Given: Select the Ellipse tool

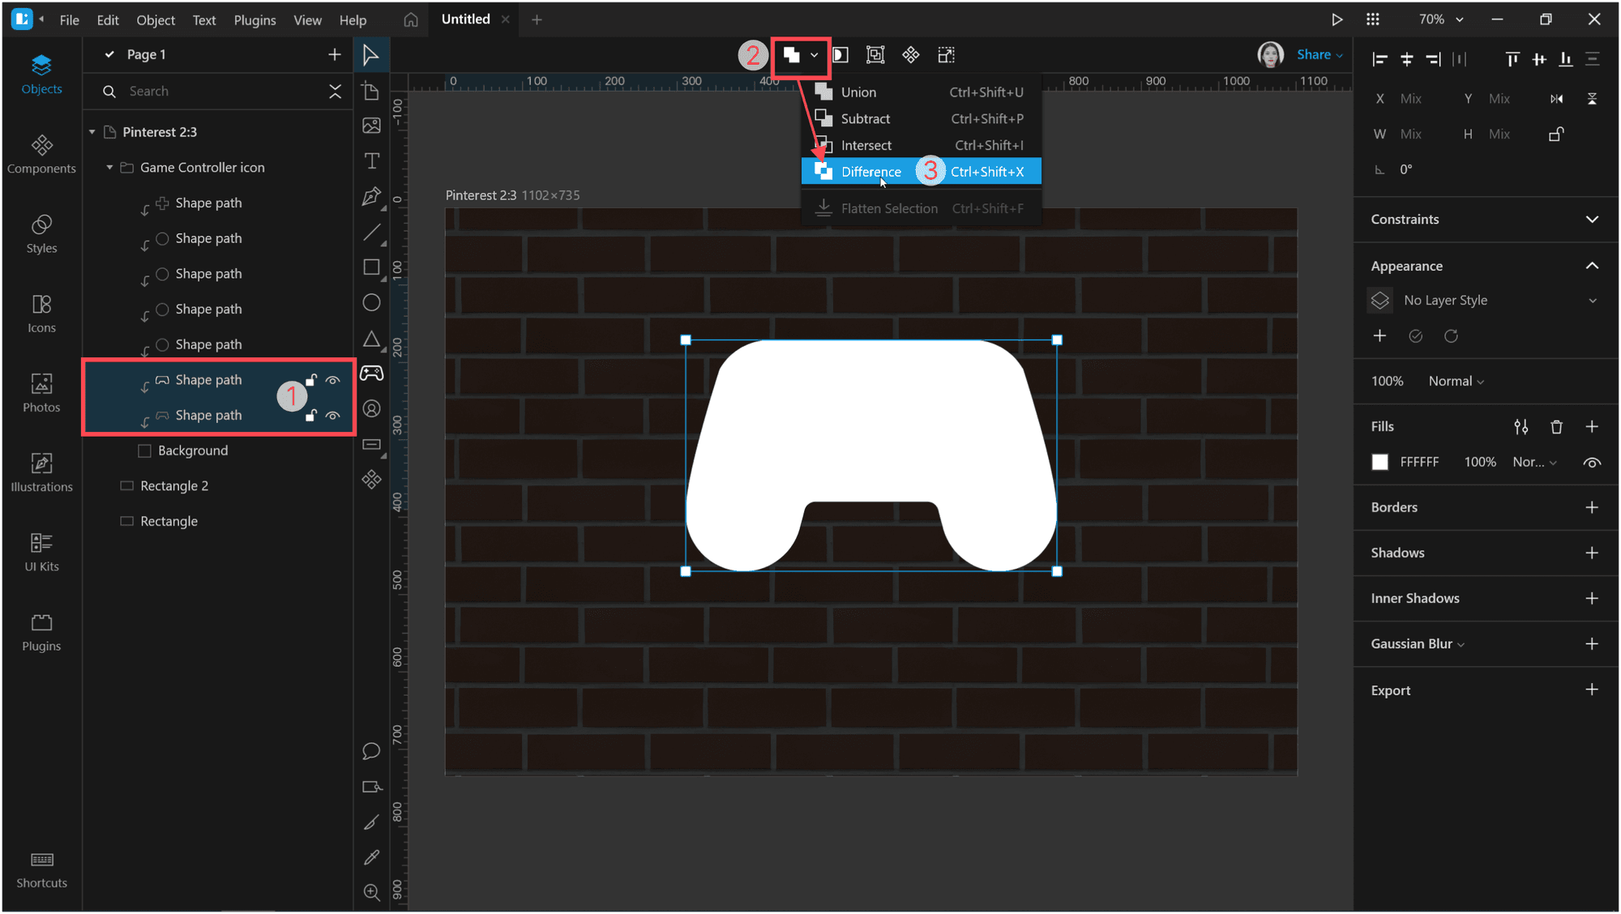Looking at the screenshot, I should (x=372, y=303).
